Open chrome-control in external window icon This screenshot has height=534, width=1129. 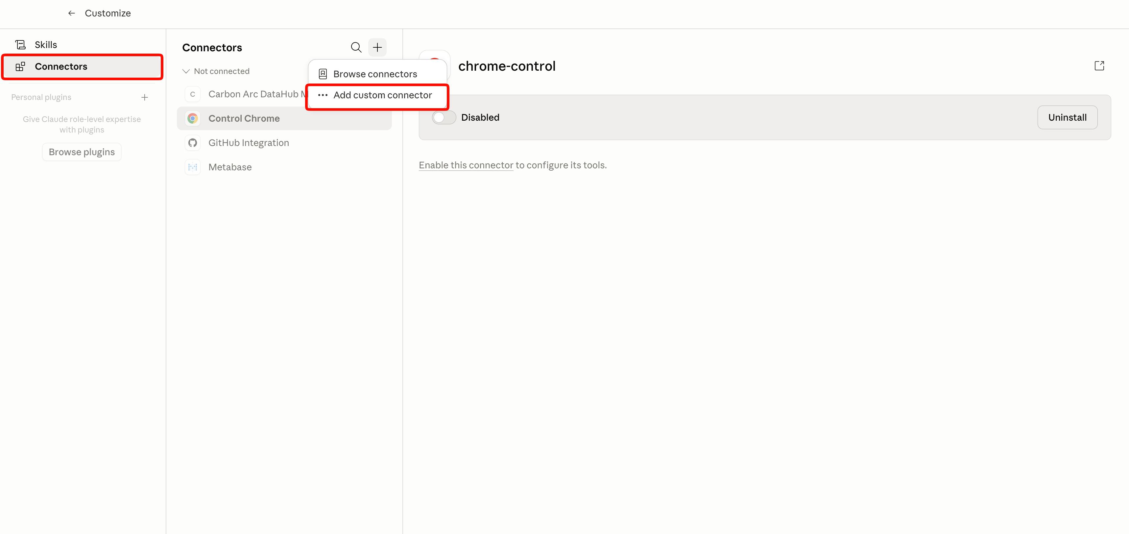[x=1099, y=66]
